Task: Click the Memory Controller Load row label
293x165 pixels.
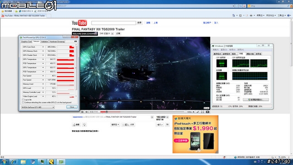Action: click(32, 92)
